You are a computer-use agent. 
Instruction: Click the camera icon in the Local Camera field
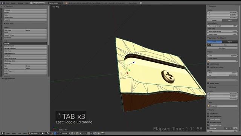[209, 80]
